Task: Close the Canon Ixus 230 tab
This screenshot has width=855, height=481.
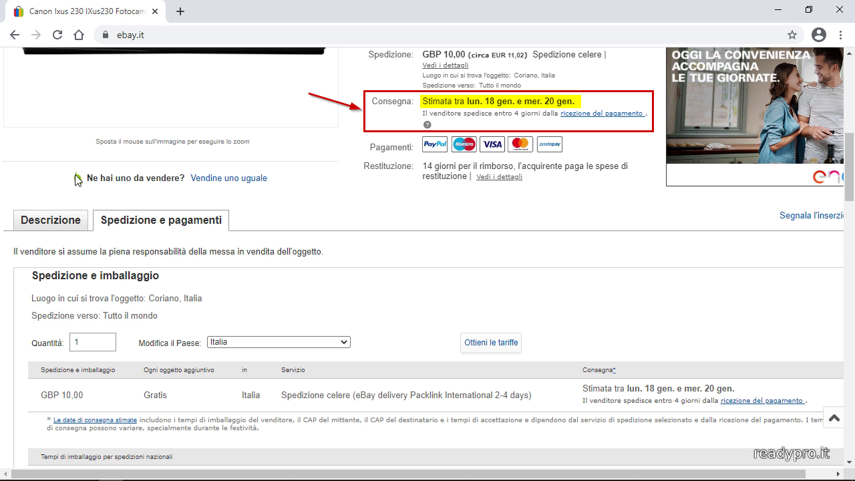Action: (x=155, y=11)
